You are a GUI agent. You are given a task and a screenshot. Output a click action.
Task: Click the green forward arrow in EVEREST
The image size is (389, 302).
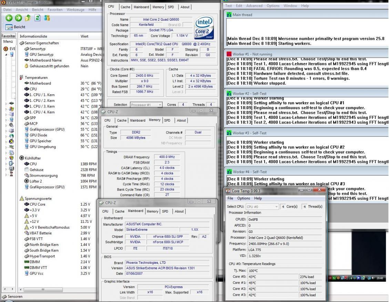point(18,18)
